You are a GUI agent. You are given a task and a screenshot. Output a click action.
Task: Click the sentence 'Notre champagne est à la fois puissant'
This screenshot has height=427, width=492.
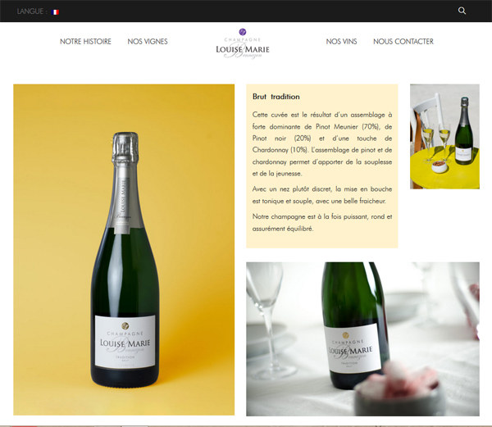(x=322, y=223)
